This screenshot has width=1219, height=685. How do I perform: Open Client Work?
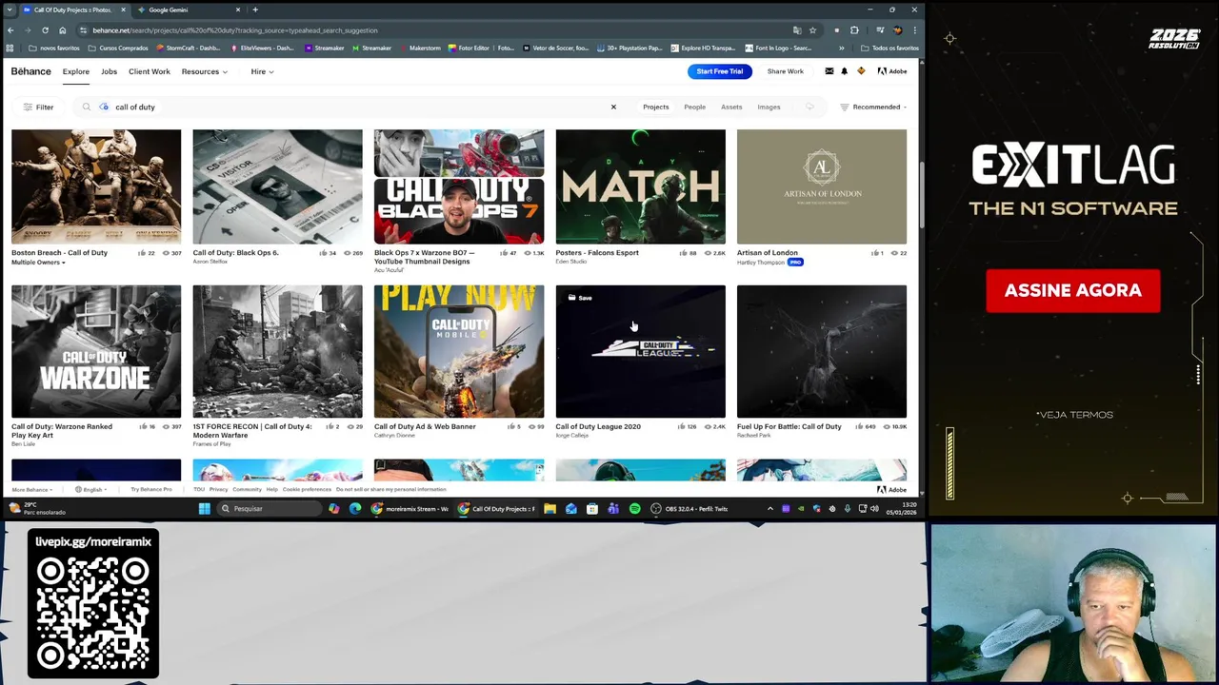(x=149, y=71)
